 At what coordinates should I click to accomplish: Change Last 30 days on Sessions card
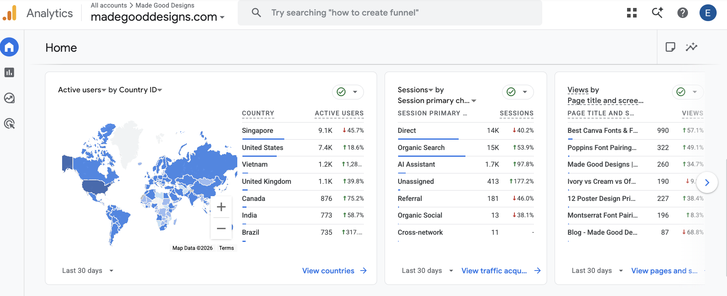[x=428, y=271]
